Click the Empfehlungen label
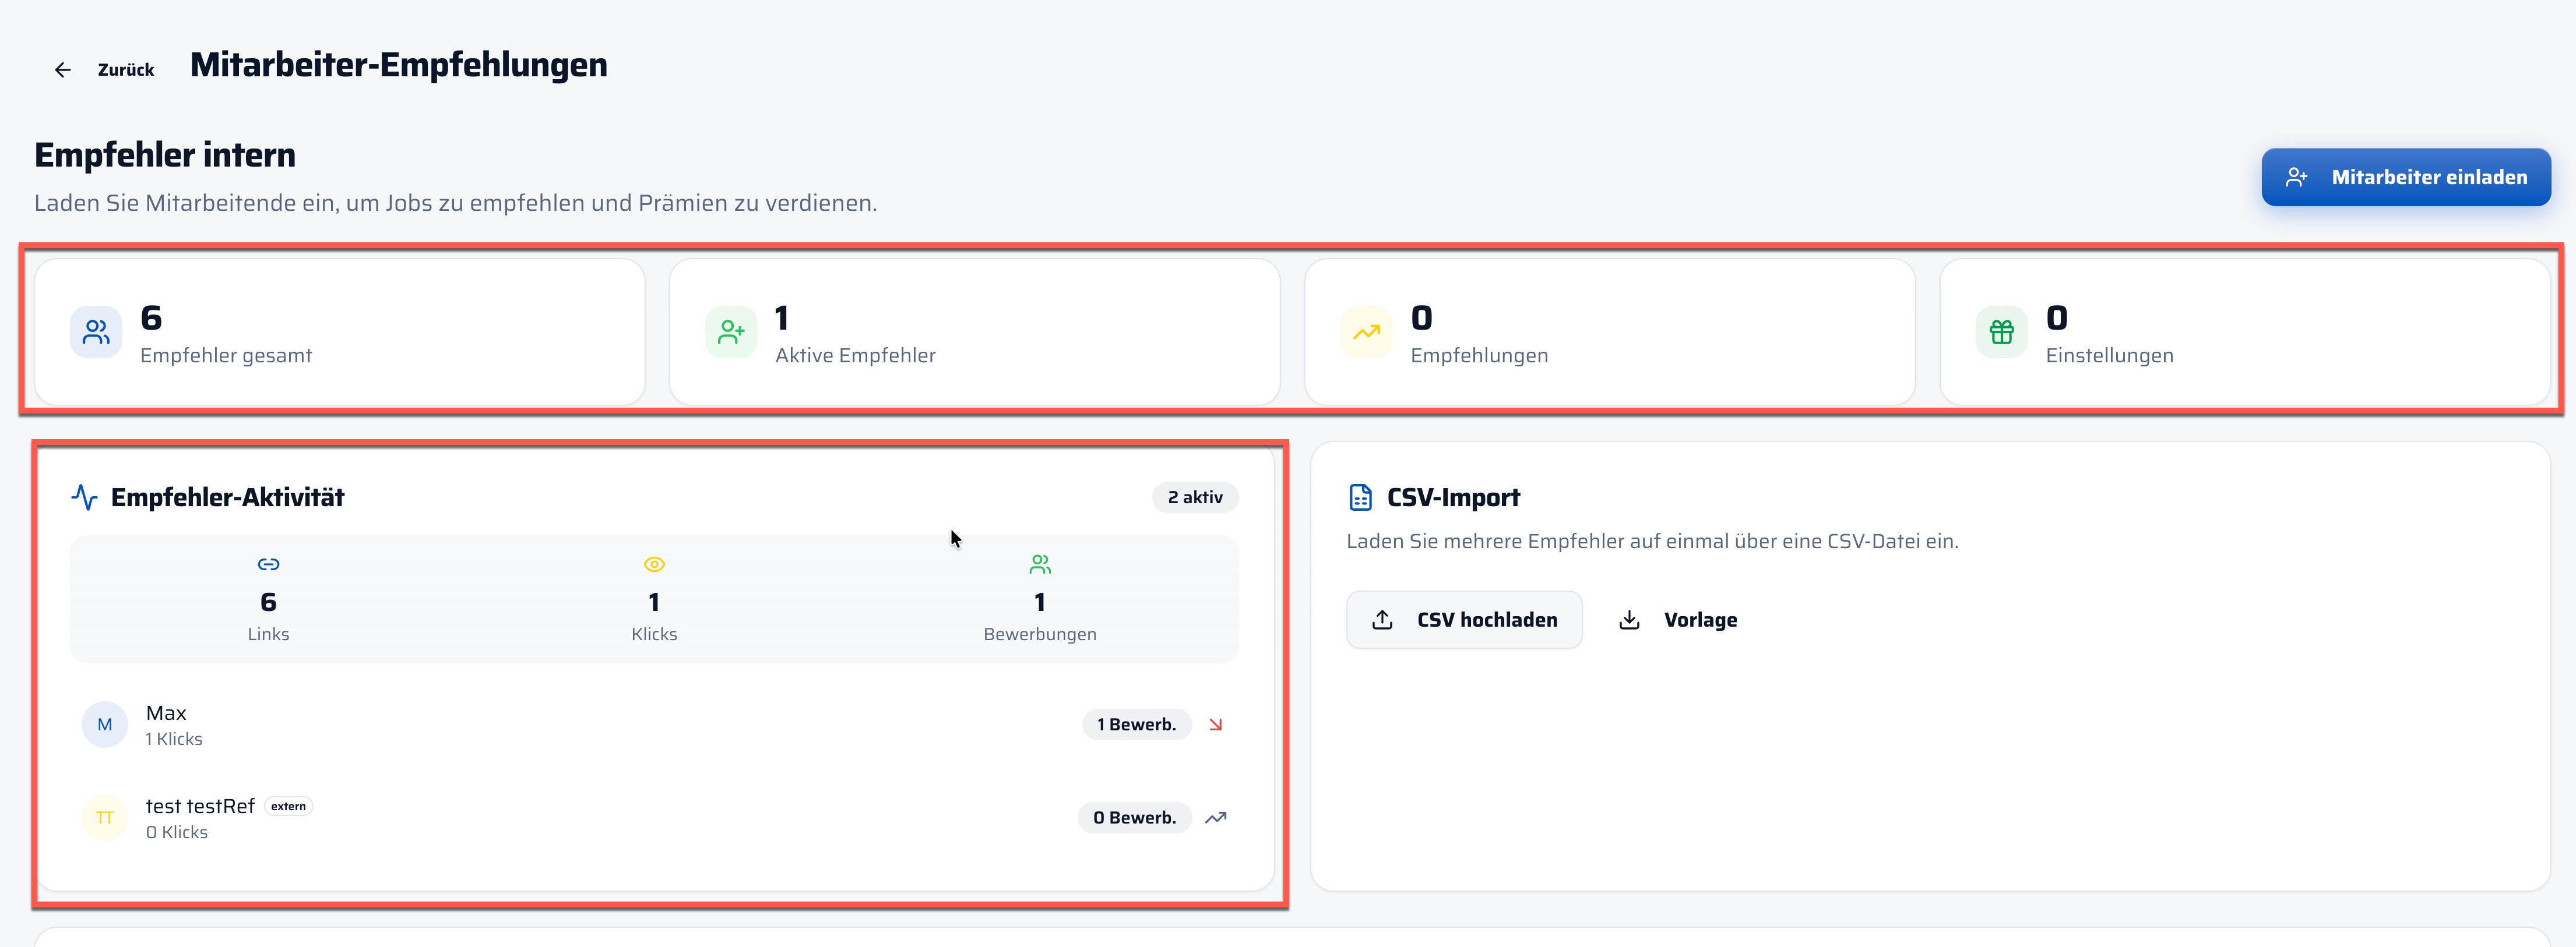The width and height of the screenshot is (2576, 947). (x=1479, y=356)
